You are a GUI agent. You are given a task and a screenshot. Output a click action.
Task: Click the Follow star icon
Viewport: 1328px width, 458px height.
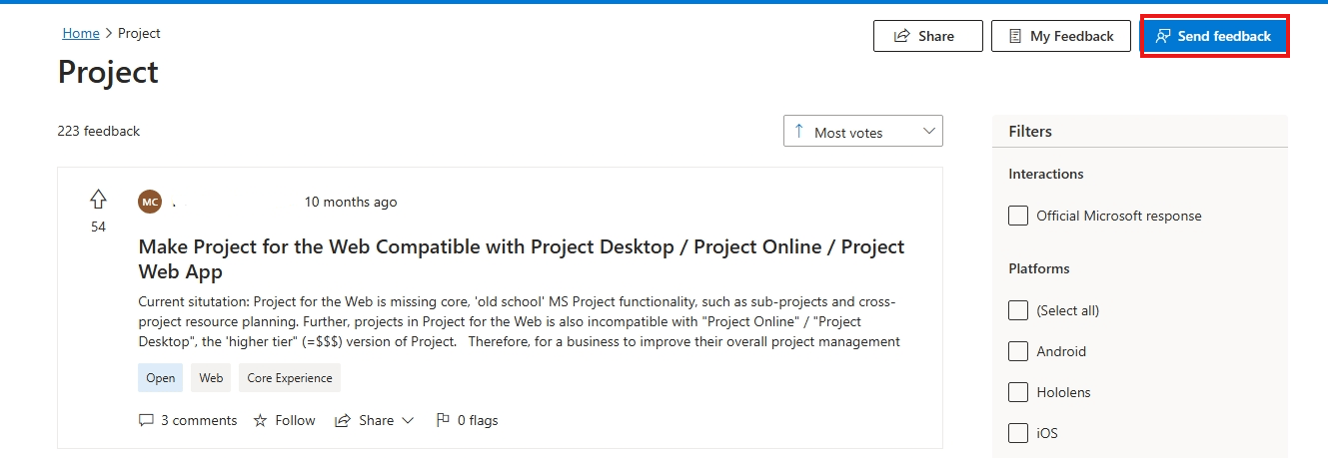pyautogui.click(x=261, y=420)
